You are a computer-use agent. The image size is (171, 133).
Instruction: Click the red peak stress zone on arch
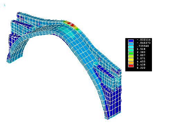click(x=71, y=24)
